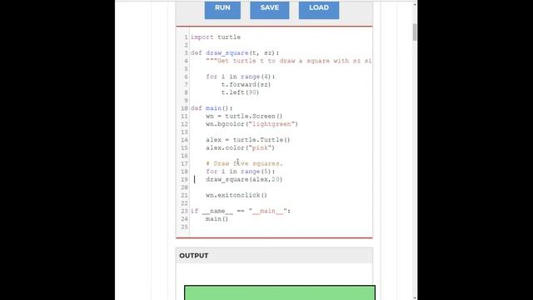Click the 'wn.exitonclick()' code line
This screenshot has width=533, height=300.
pyautogui.click(x=237, y=195)
